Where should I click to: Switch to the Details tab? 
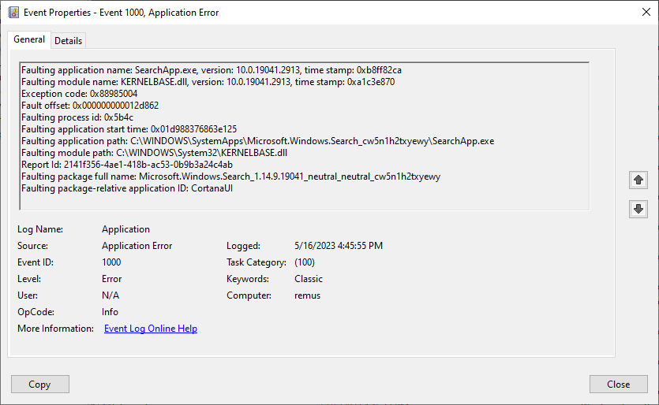point(68,41)
